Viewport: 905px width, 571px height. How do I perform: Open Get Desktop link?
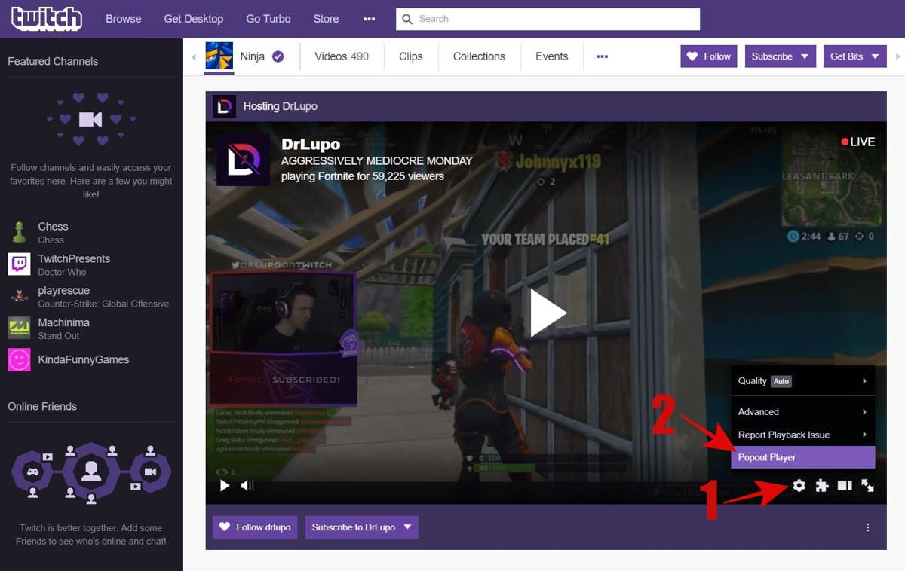pos(194,19)
